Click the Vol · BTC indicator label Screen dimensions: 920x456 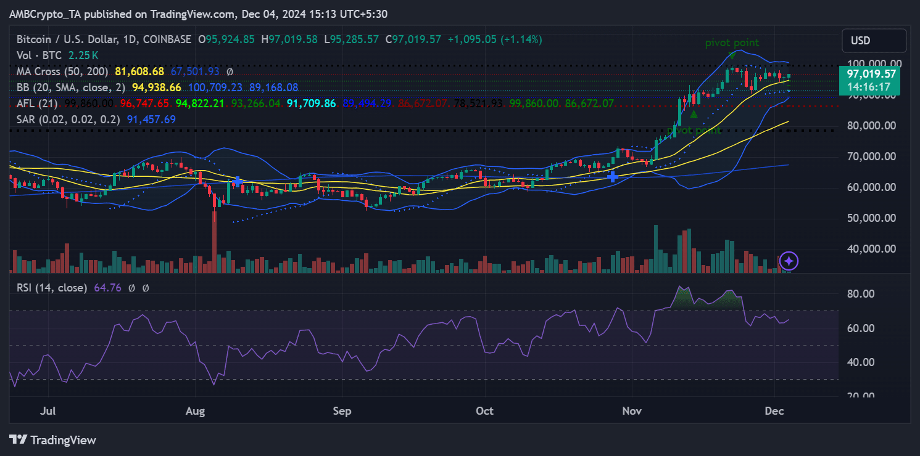click(x=40, y=55)
